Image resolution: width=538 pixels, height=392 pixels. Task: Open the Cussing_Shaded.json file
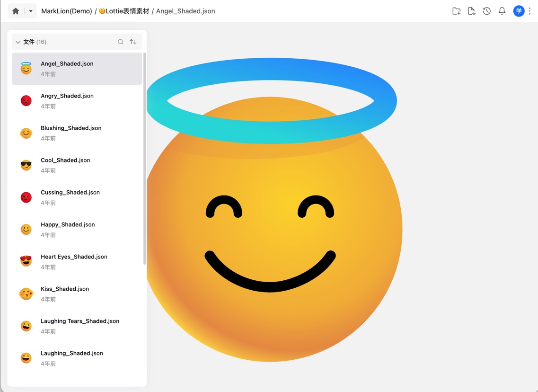77,197
